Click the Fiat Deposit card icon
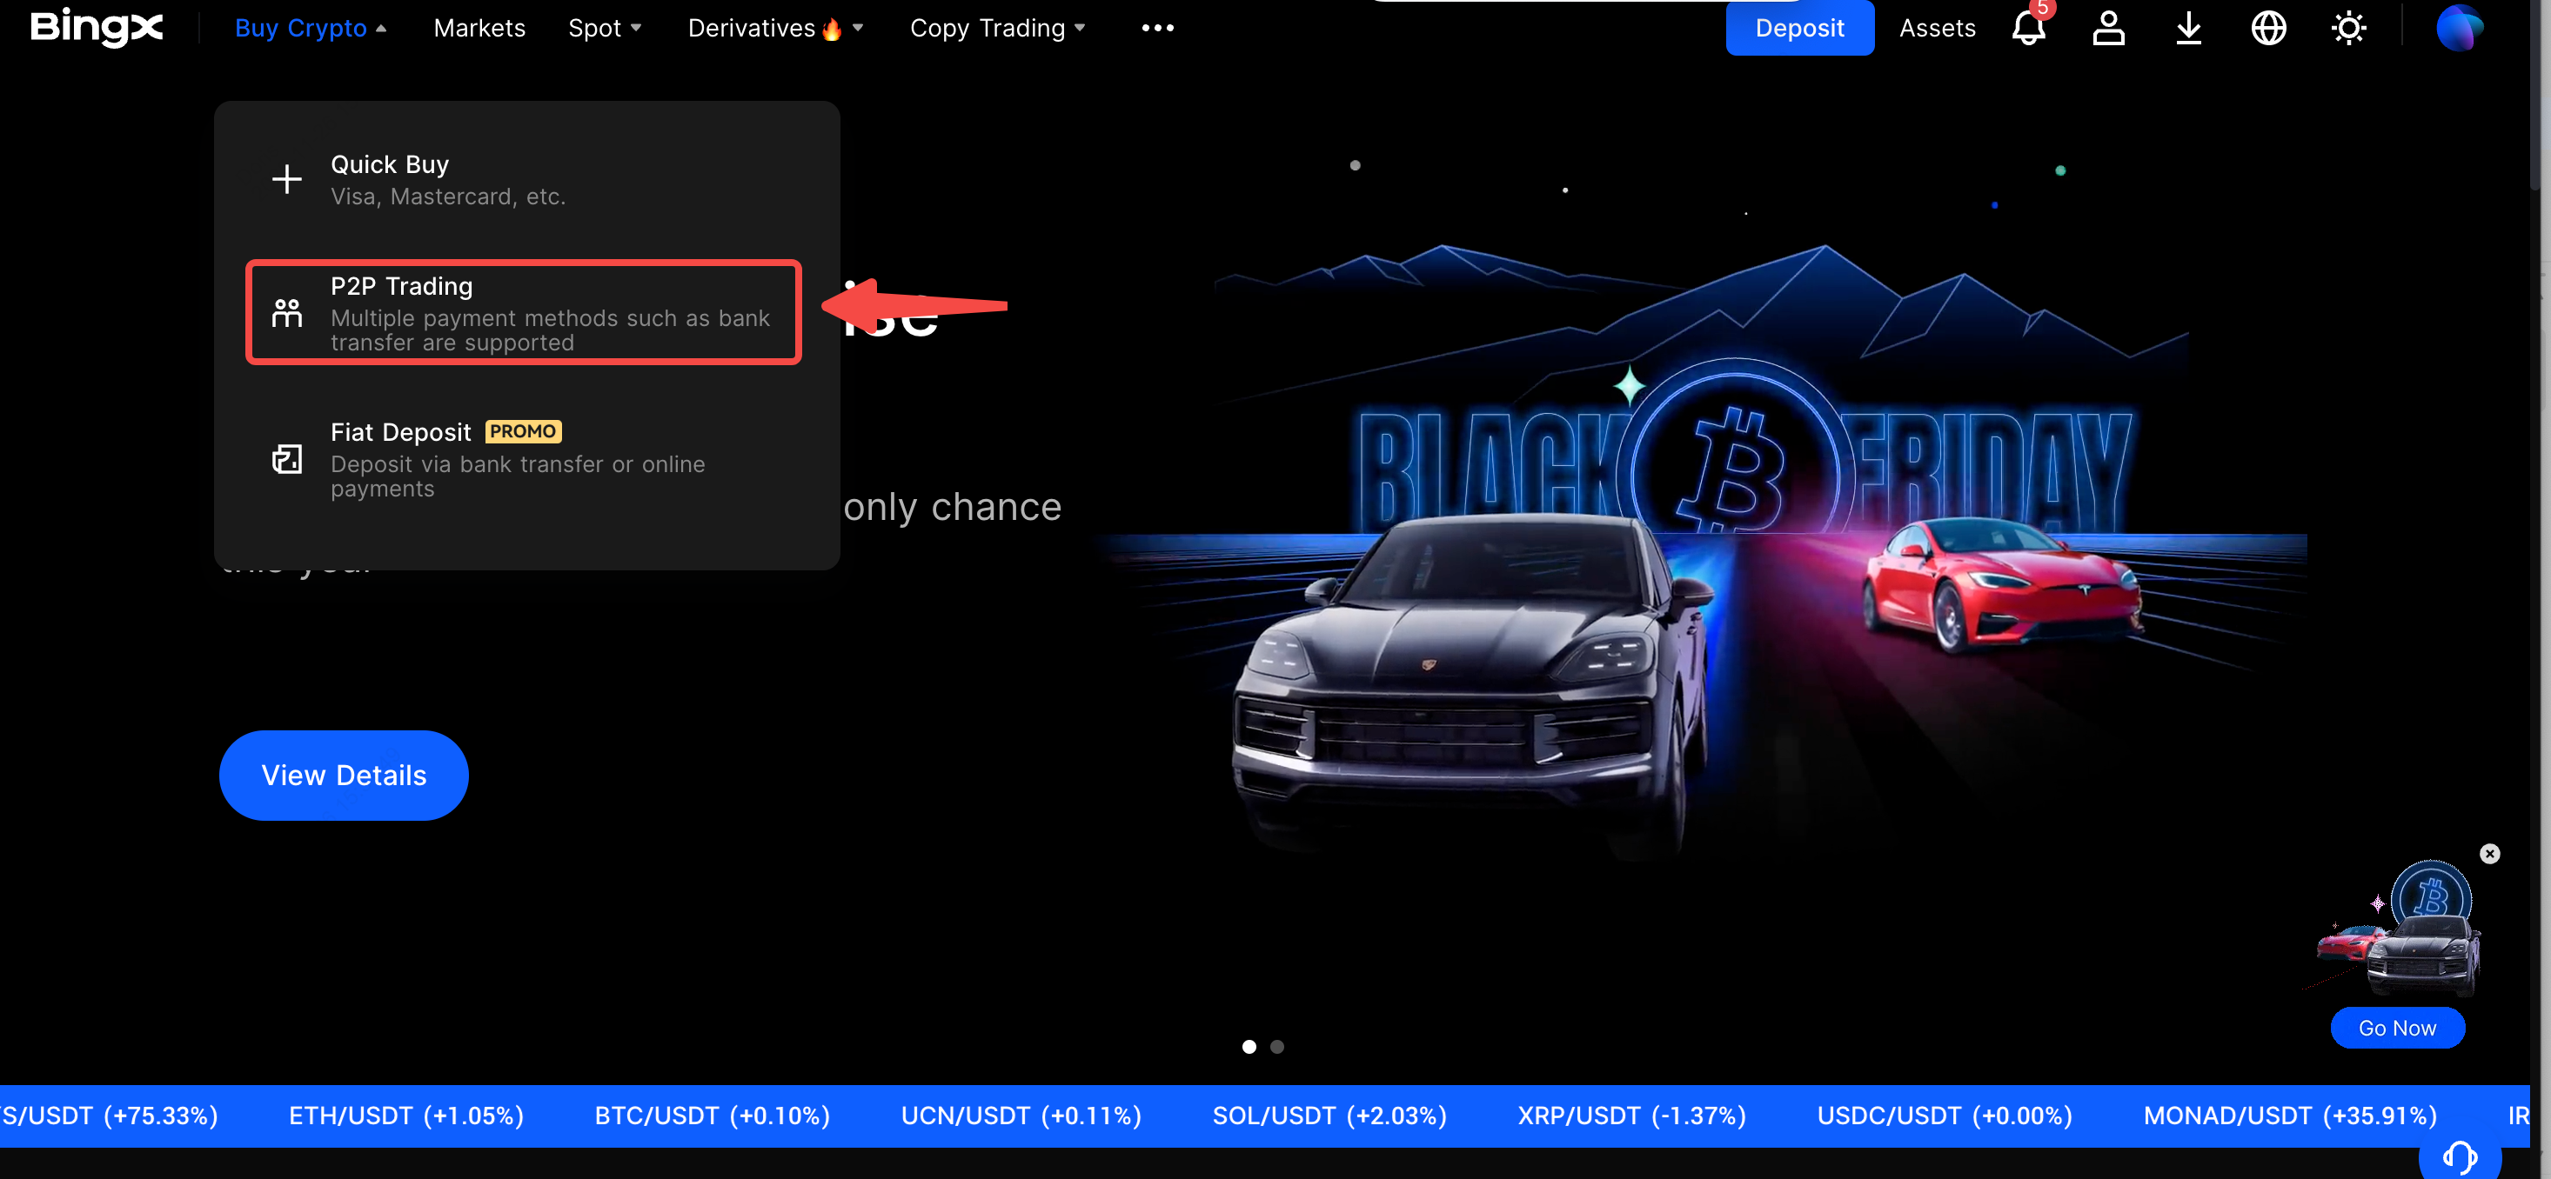The width and height of the screenshot is (2551, 1179). tap(285, 459)
